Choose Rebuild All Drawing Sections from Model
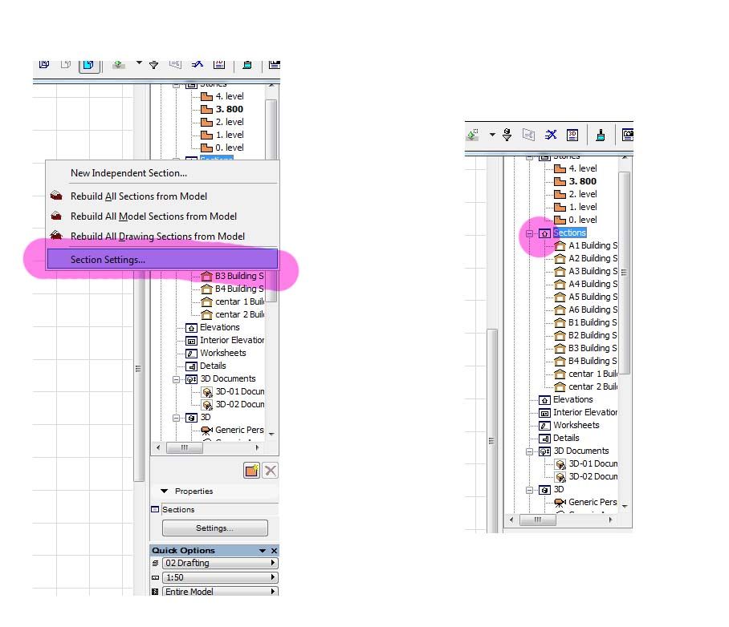Viewport: 729px width, 627px height. coord(163,236)
